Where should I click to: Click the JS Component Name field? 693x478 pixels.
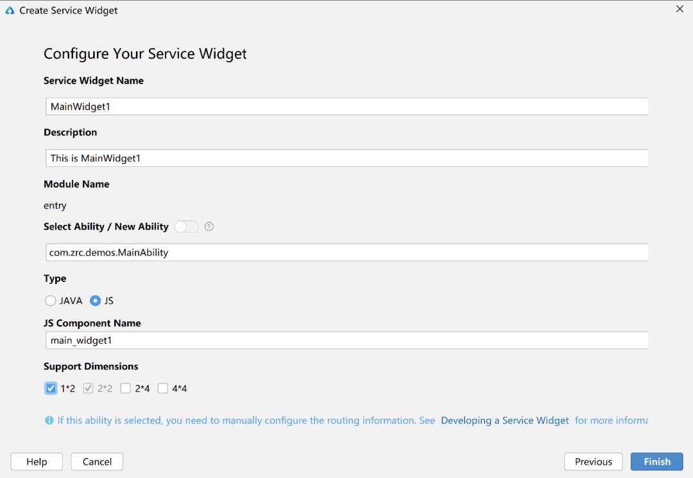346,341
